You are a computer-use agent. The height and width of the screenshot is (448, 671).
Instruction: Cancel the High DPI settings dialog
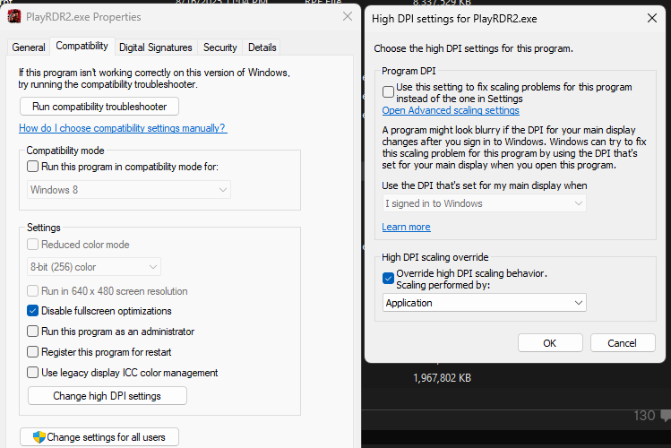[623, 343]
